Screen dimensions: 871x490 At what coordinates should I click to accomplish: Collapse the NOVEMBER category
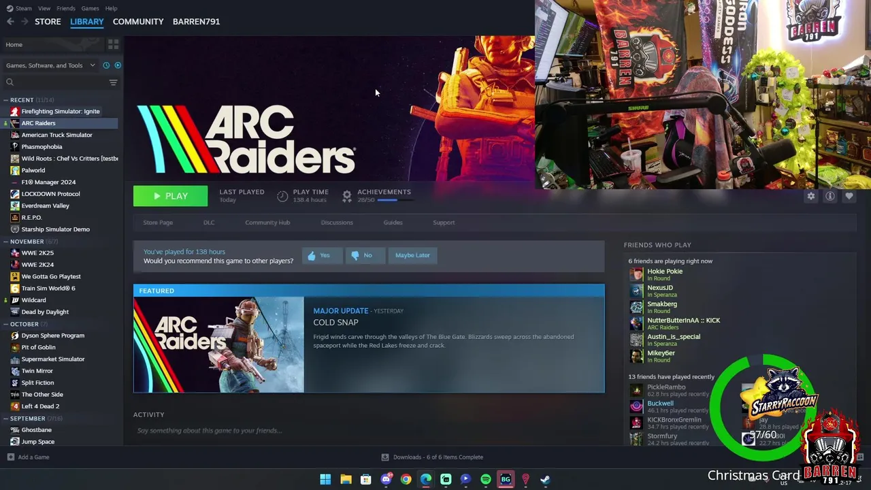click(5, 242)
